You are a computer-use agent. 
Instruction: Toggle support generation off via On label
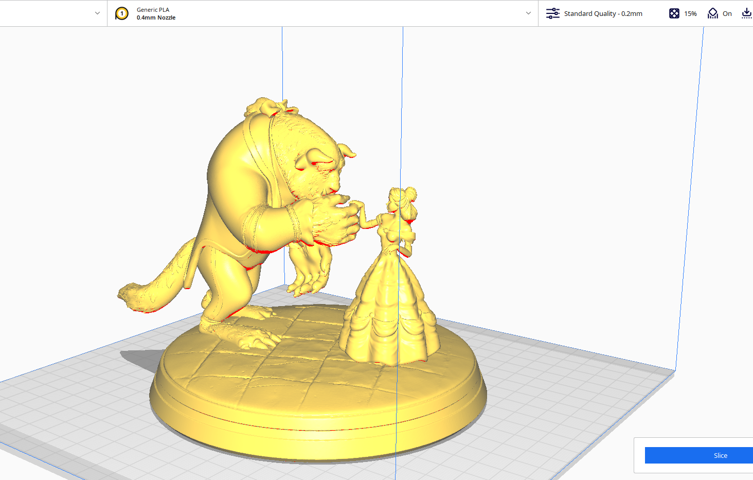727,13
